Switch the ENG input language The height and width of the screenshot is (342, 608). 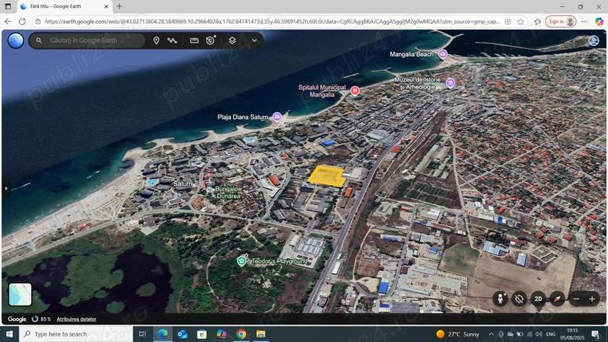click(551, 334)
